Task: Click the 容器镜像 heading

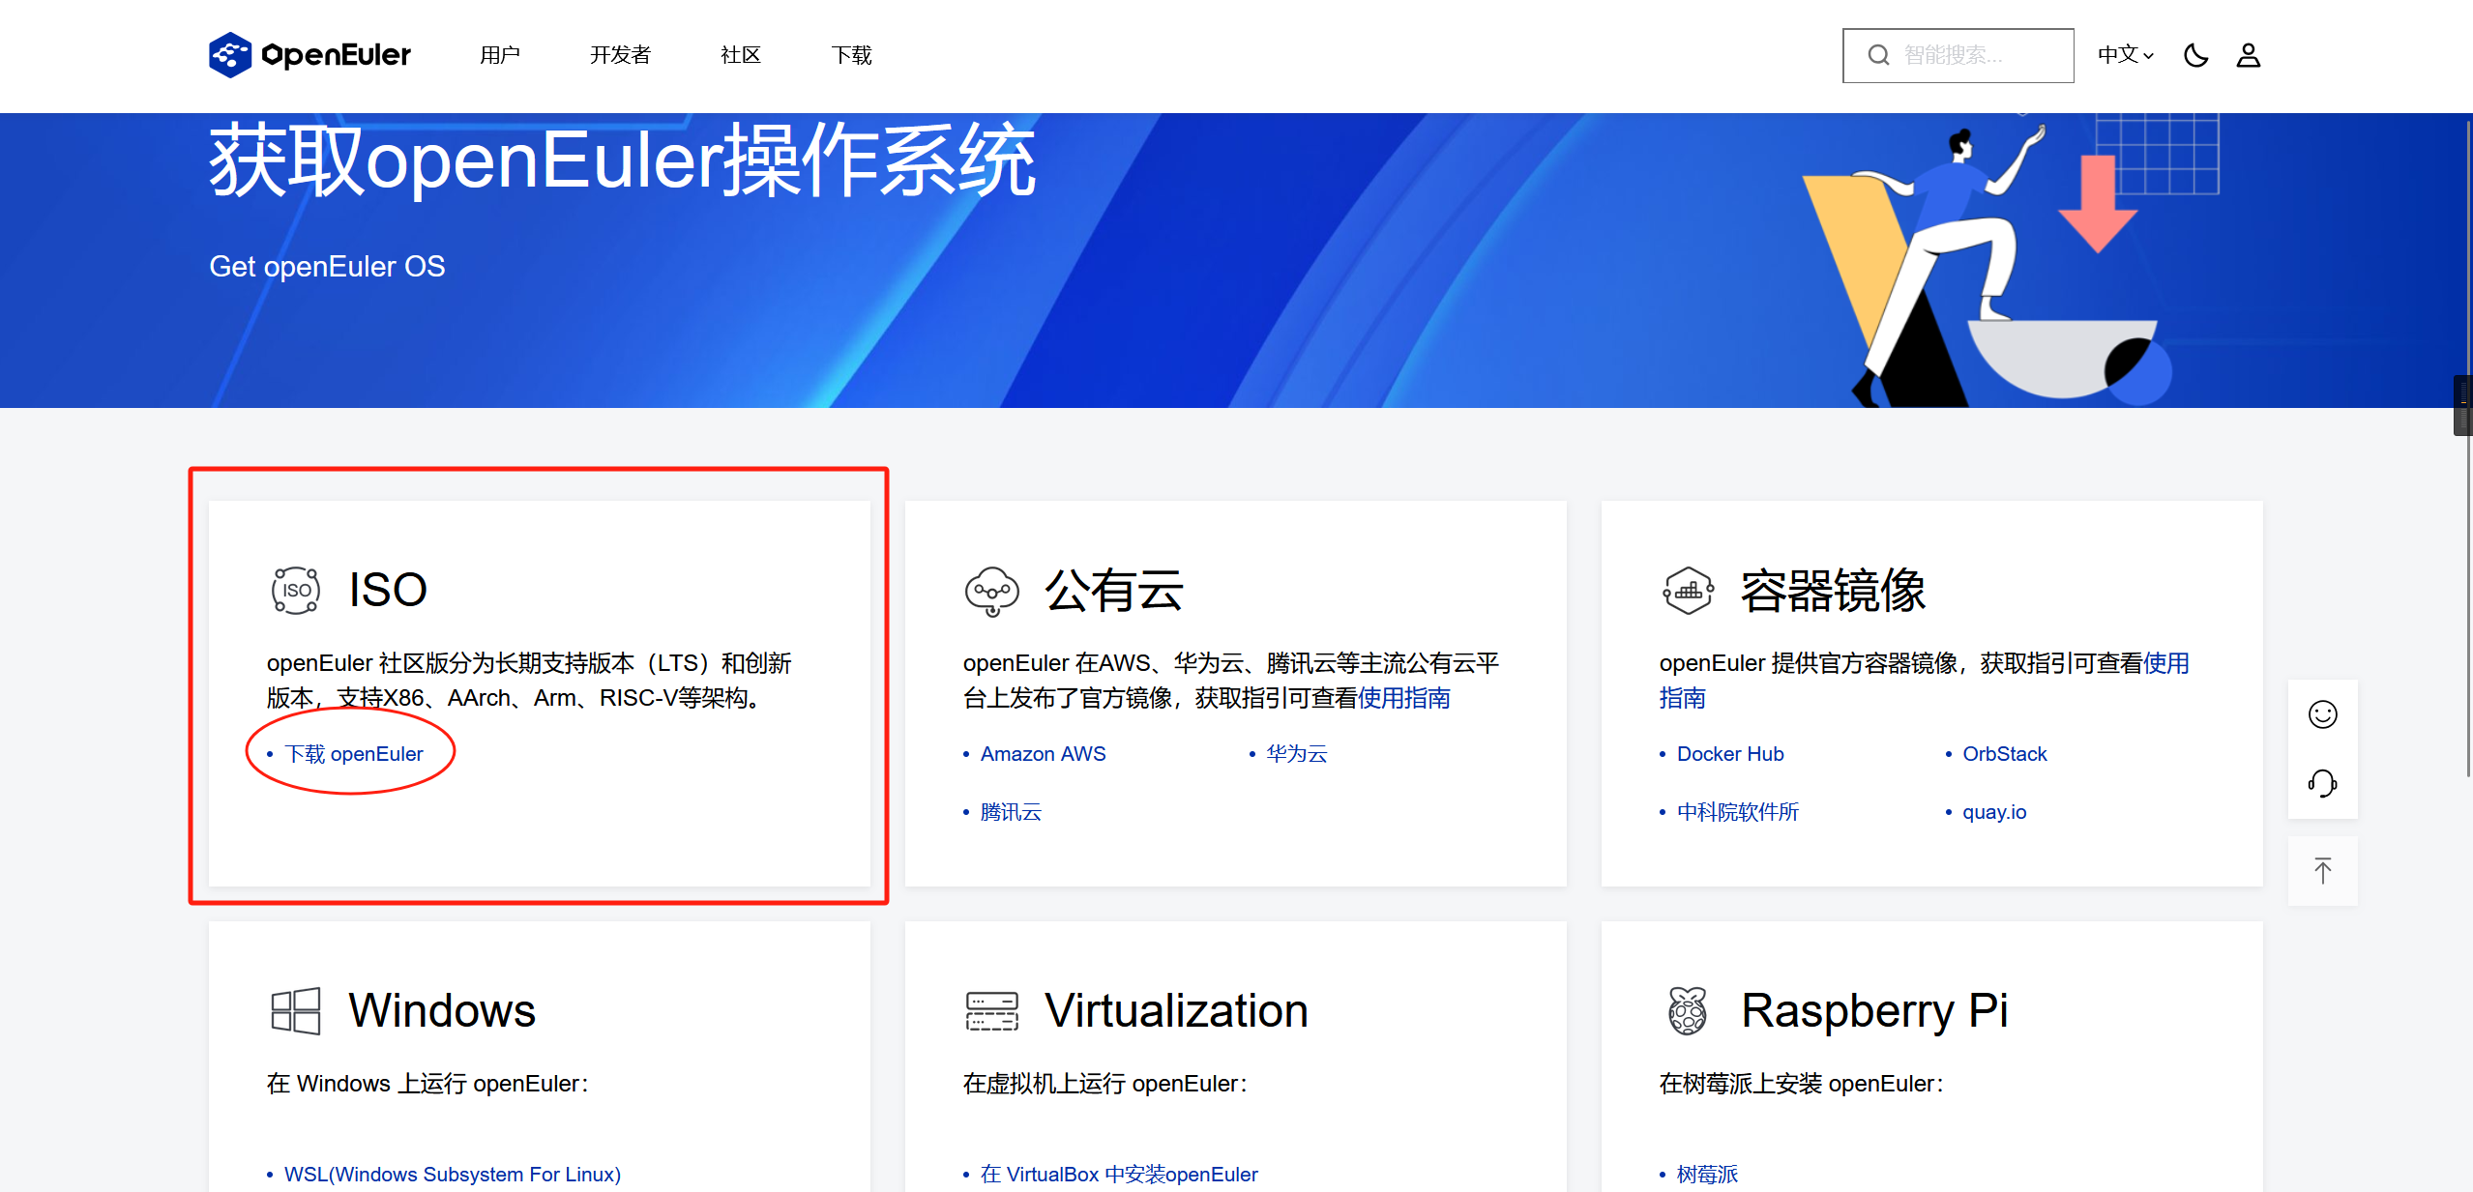Action: (x=1834, y=590)
